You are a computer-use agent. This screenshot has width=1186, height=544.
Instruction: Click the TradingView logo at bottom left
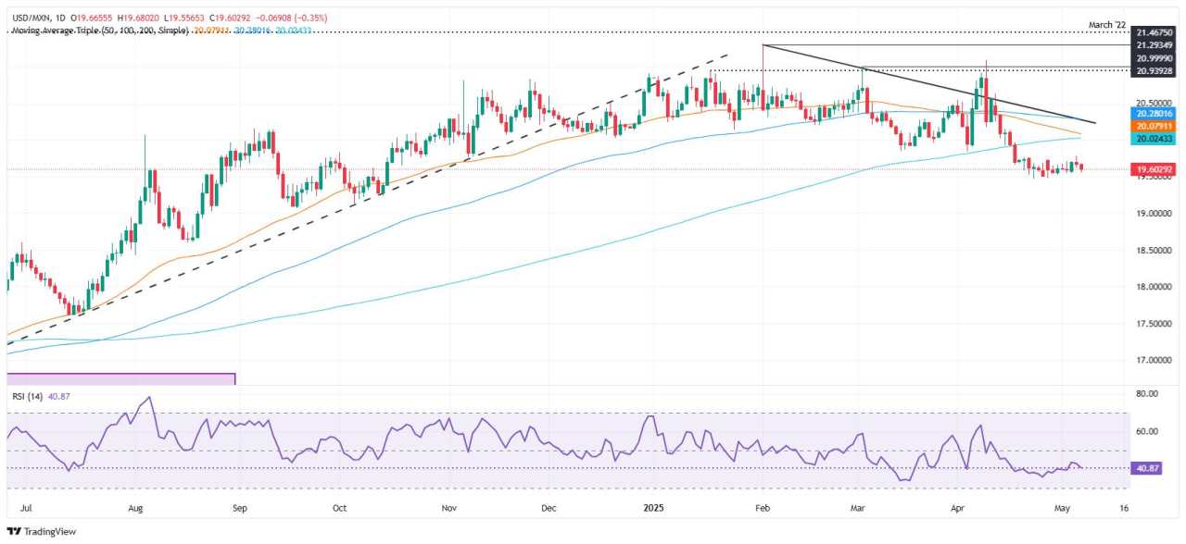(x=42, y=532)
